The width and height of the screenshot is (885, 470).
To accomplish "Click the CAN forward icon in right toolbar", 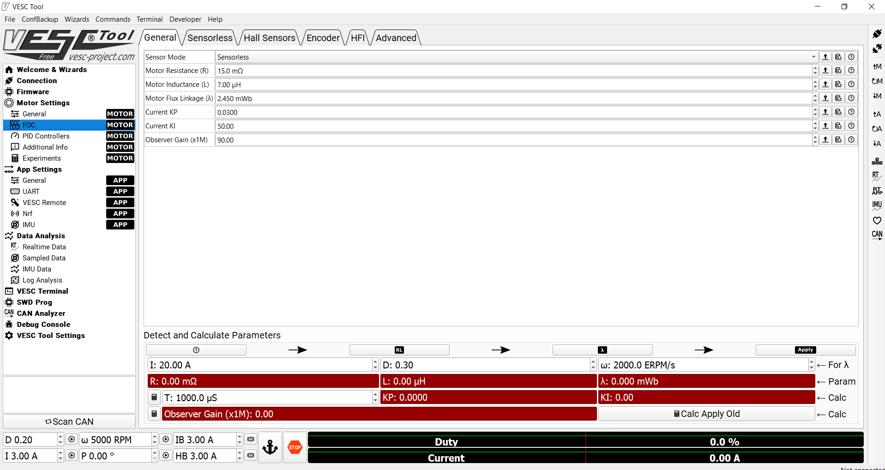I will coord(876,235).
